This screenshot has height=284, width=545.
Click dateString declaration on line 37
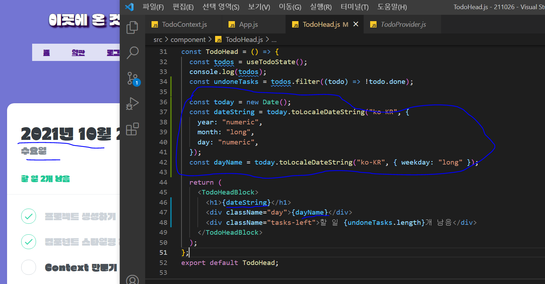(x=234, y=112)
